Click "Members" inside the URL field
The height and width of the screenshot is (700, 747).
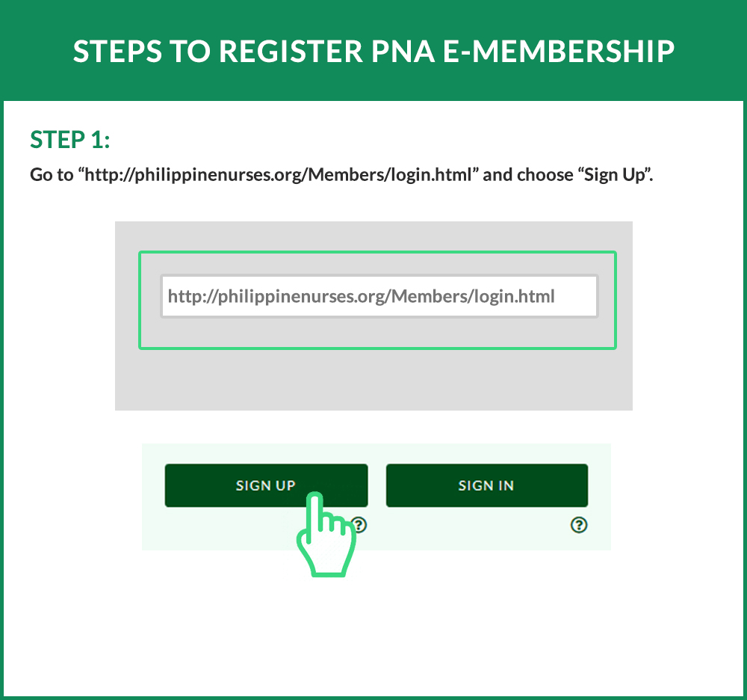pyautogui.click(x=429, y=296)
